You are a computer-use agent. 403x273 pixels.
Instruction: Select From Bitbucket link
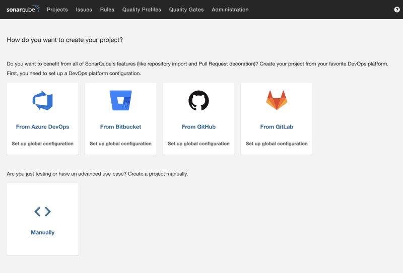point(120,127)
